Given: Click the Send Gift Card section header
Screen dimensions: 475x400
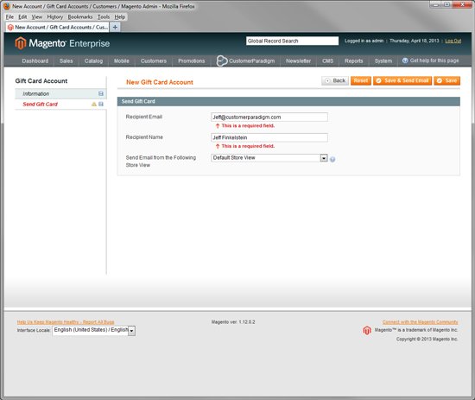Looking at the screenshot, I should (x=288, y=102).
